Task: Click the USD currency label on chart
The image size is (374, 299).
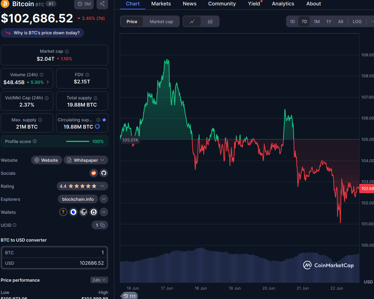Action: point(368,282)
